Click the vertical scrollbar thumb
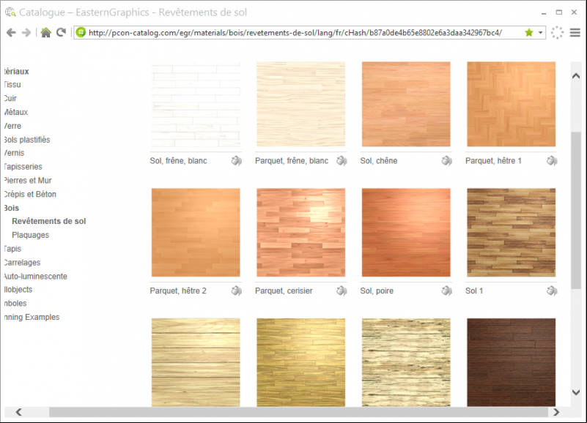 pyautogui.click(x=576, y=210)
